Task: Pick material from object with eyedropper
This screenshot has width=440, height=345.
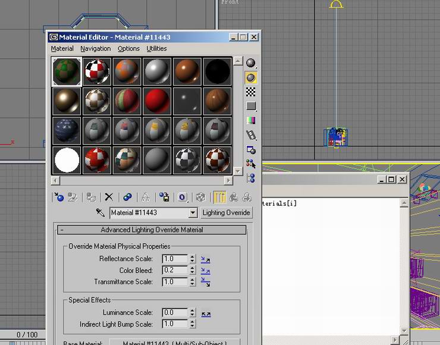Action: coord(100,213)
